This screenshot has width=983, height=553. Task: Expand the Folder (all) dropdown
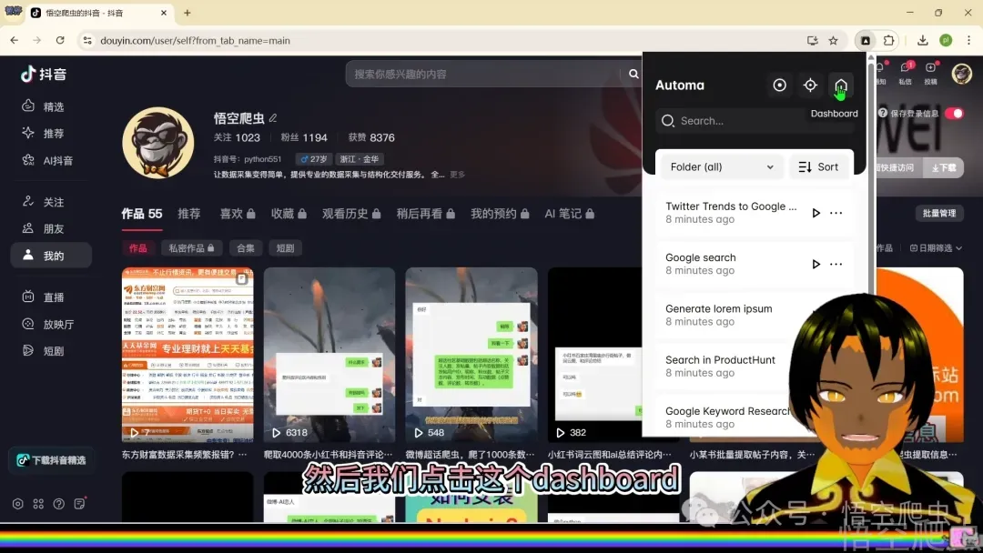(720, 166)
